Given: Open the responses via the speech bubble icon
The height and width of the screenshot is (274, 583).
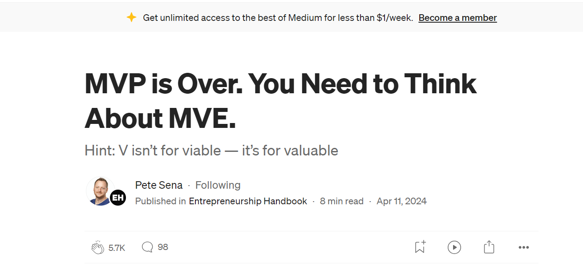Looking at the screenshot, I should pos(147,247).
